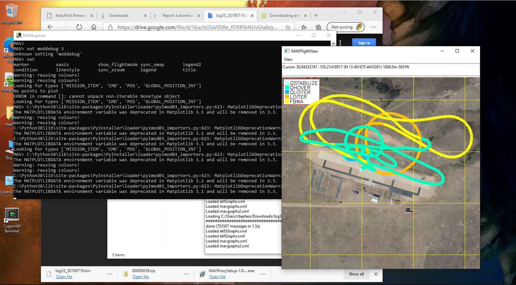This screenshot has height=285, width=516.
Task: Click the Refresh icon in the browser toolbar
Action: [x=79, y=27]
